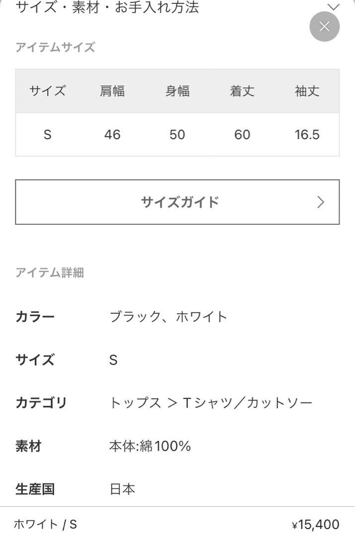Viewport: 355px width, 537px height.
Task: Click the アイテムサイズ section heading
Action: click(x=55, y=47)
